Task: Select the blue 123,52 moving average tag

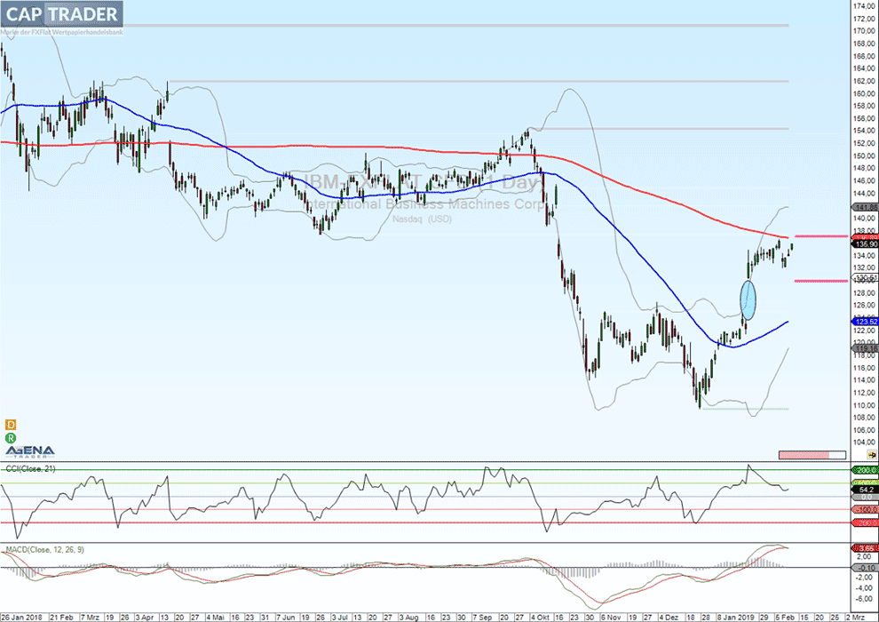Action: click(865, 322)
